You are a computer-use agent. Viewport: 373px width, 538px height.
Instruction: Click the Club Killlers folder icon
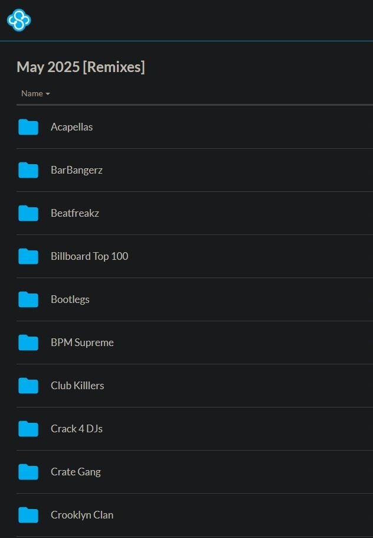(x=28, y=386)
